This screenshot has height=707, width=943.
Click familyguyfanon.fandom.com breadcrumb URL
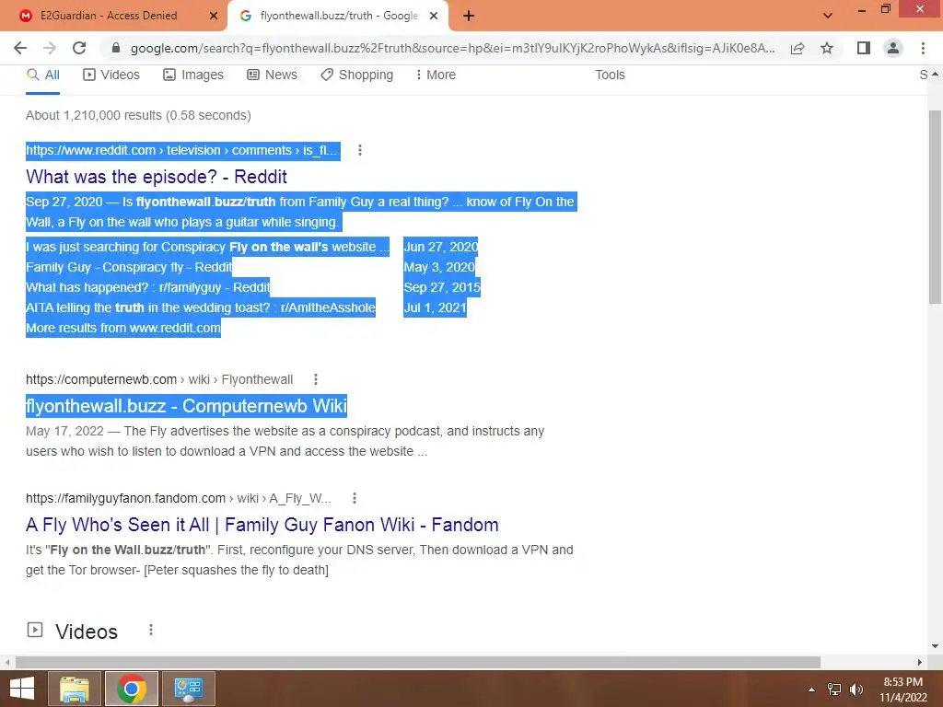(179, 498)
